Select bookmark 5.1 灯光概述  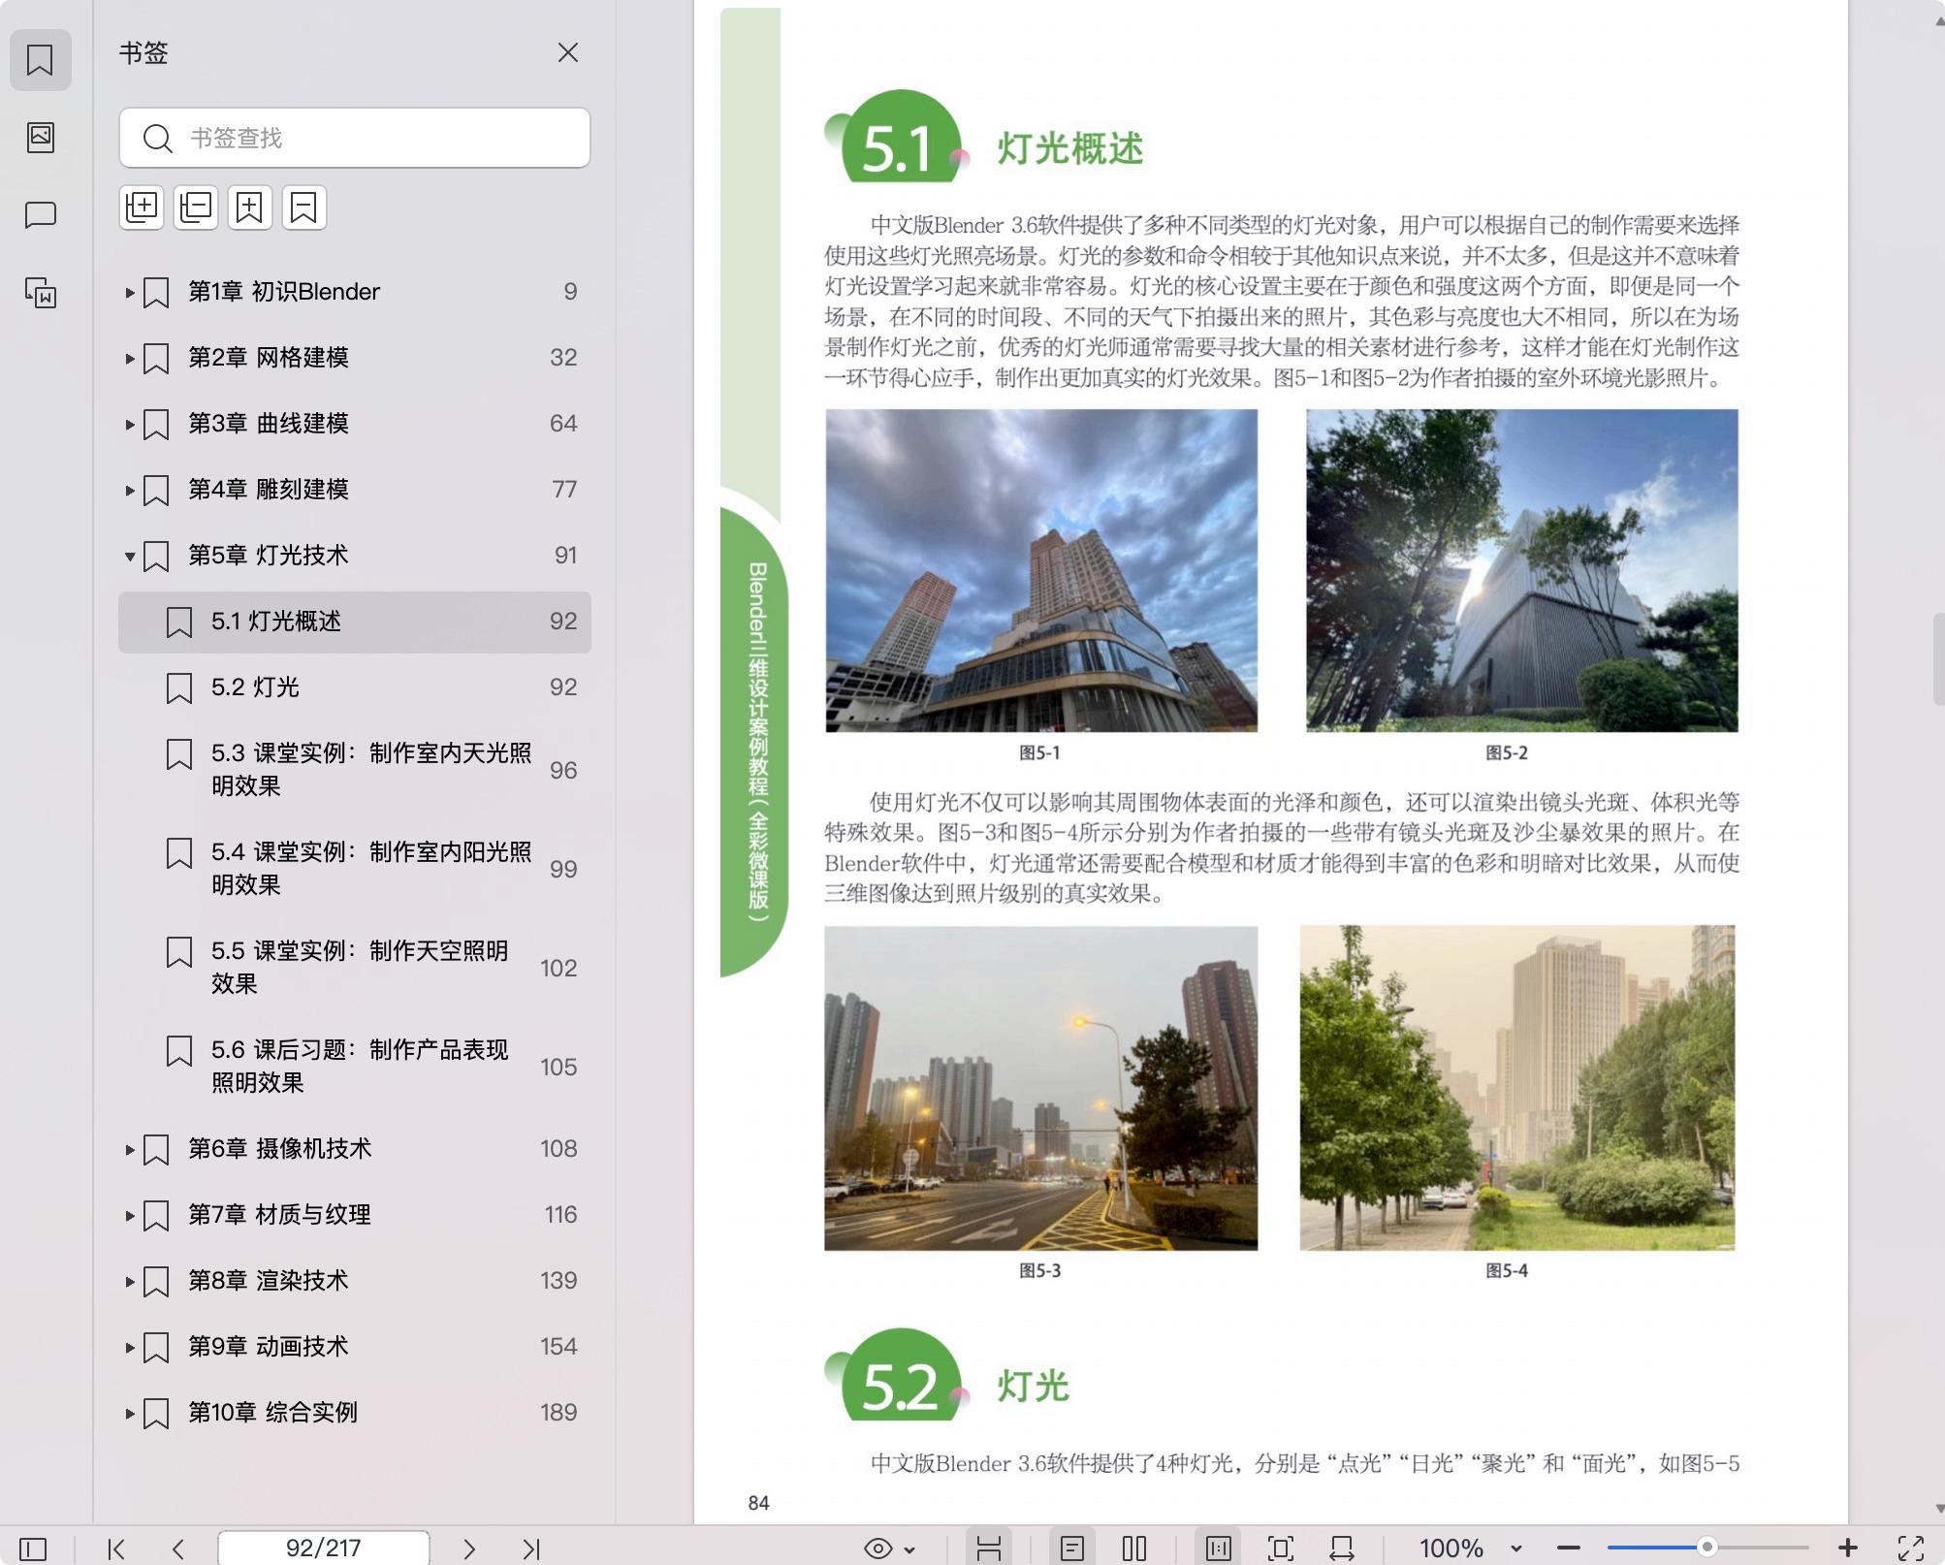[x=355, y=622]
